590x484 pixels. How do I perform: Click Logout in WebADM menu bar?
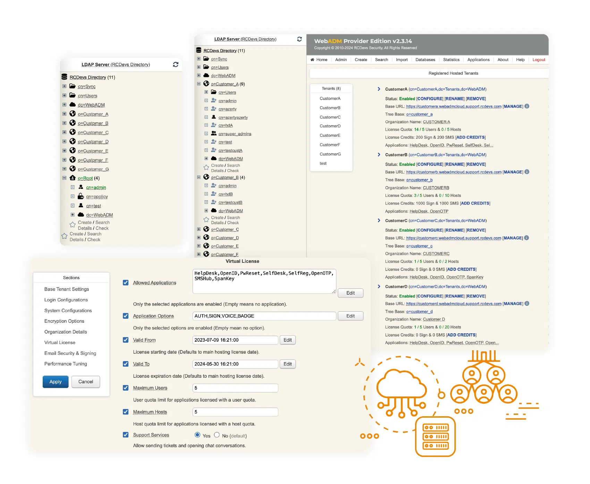click(539, 60)
